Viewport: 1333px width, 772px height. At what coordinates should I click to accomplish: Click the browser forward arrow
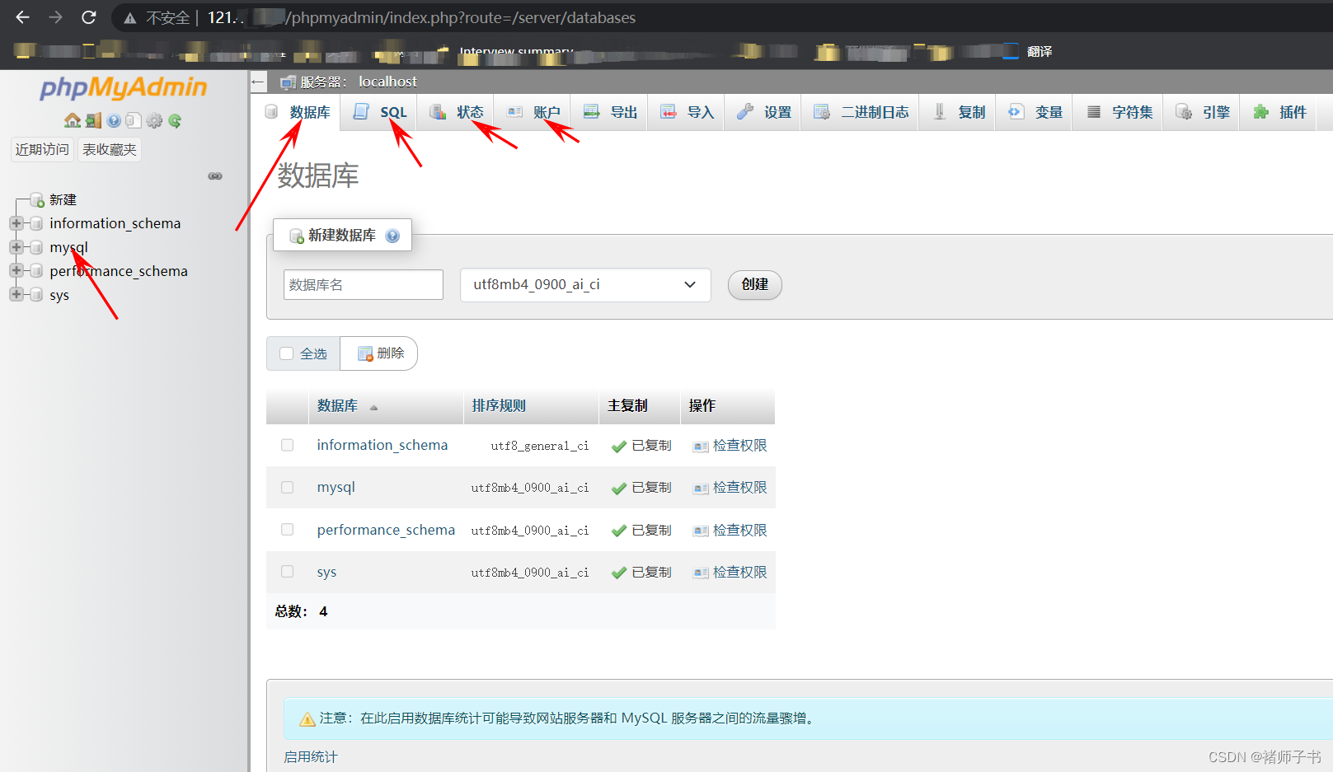(55, 17)
